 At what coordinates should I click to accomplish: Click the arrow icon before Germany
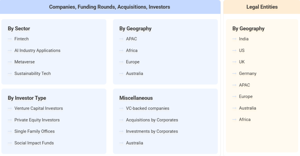(234, 73)
